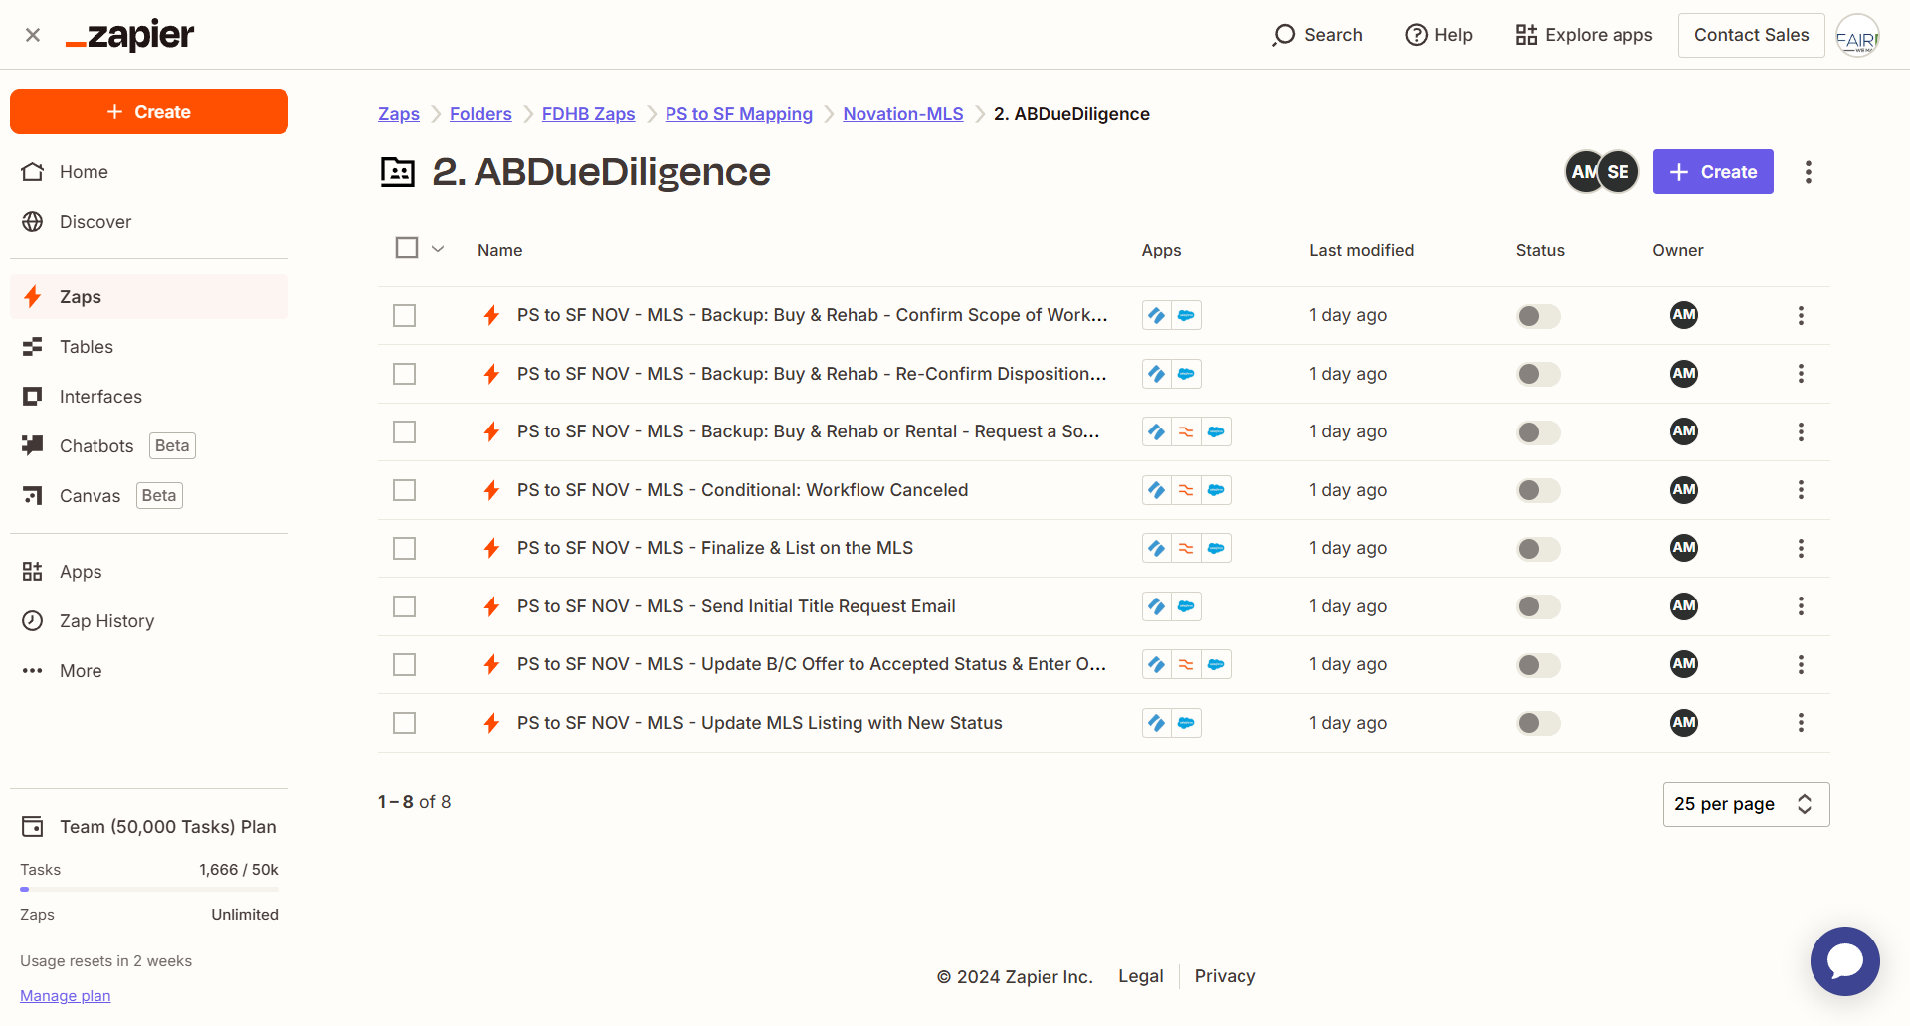Select checkbox for Finalize & List zap
This screenshot has height=1026, width=1910.
coord(404,549)
